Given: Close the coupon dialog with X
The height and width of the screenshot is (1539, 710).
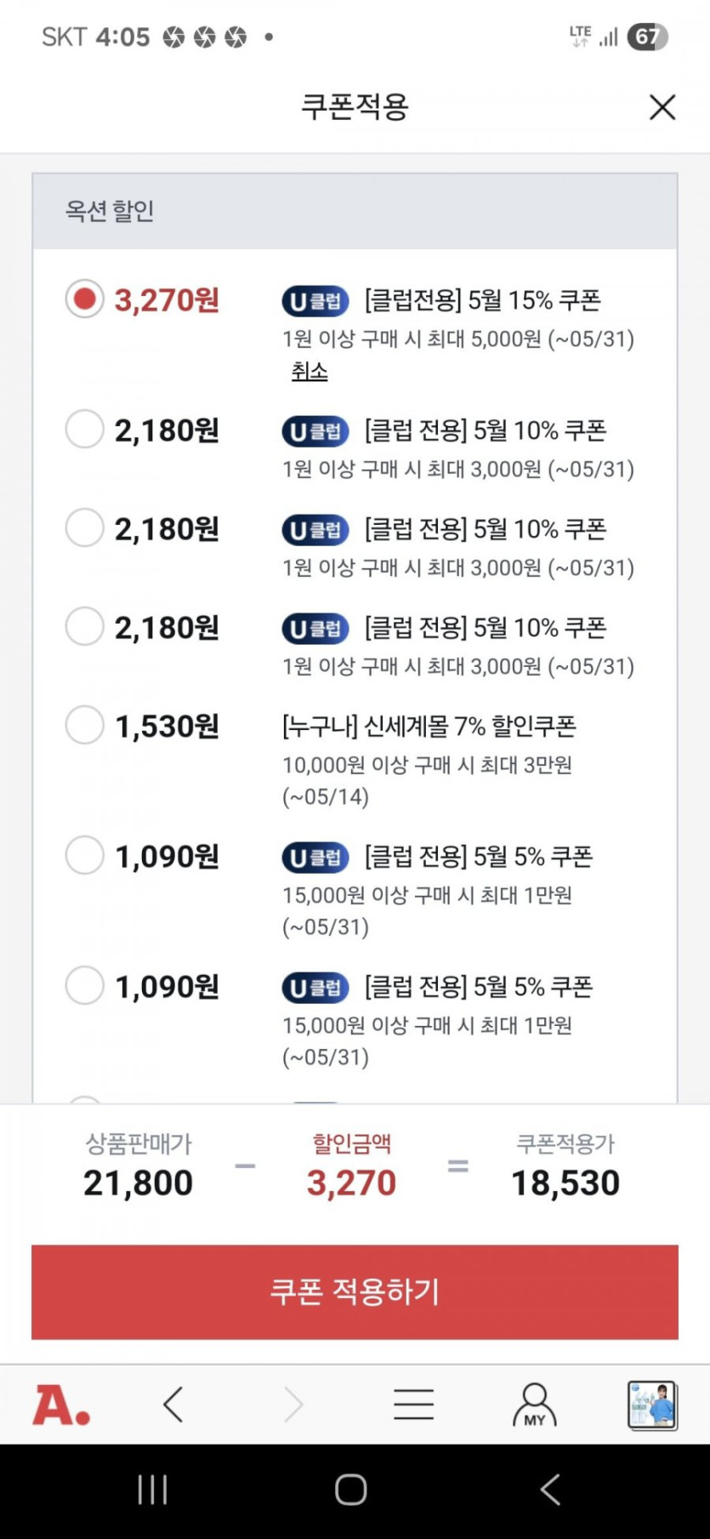Looking at the screenshot, I should 662,107.
